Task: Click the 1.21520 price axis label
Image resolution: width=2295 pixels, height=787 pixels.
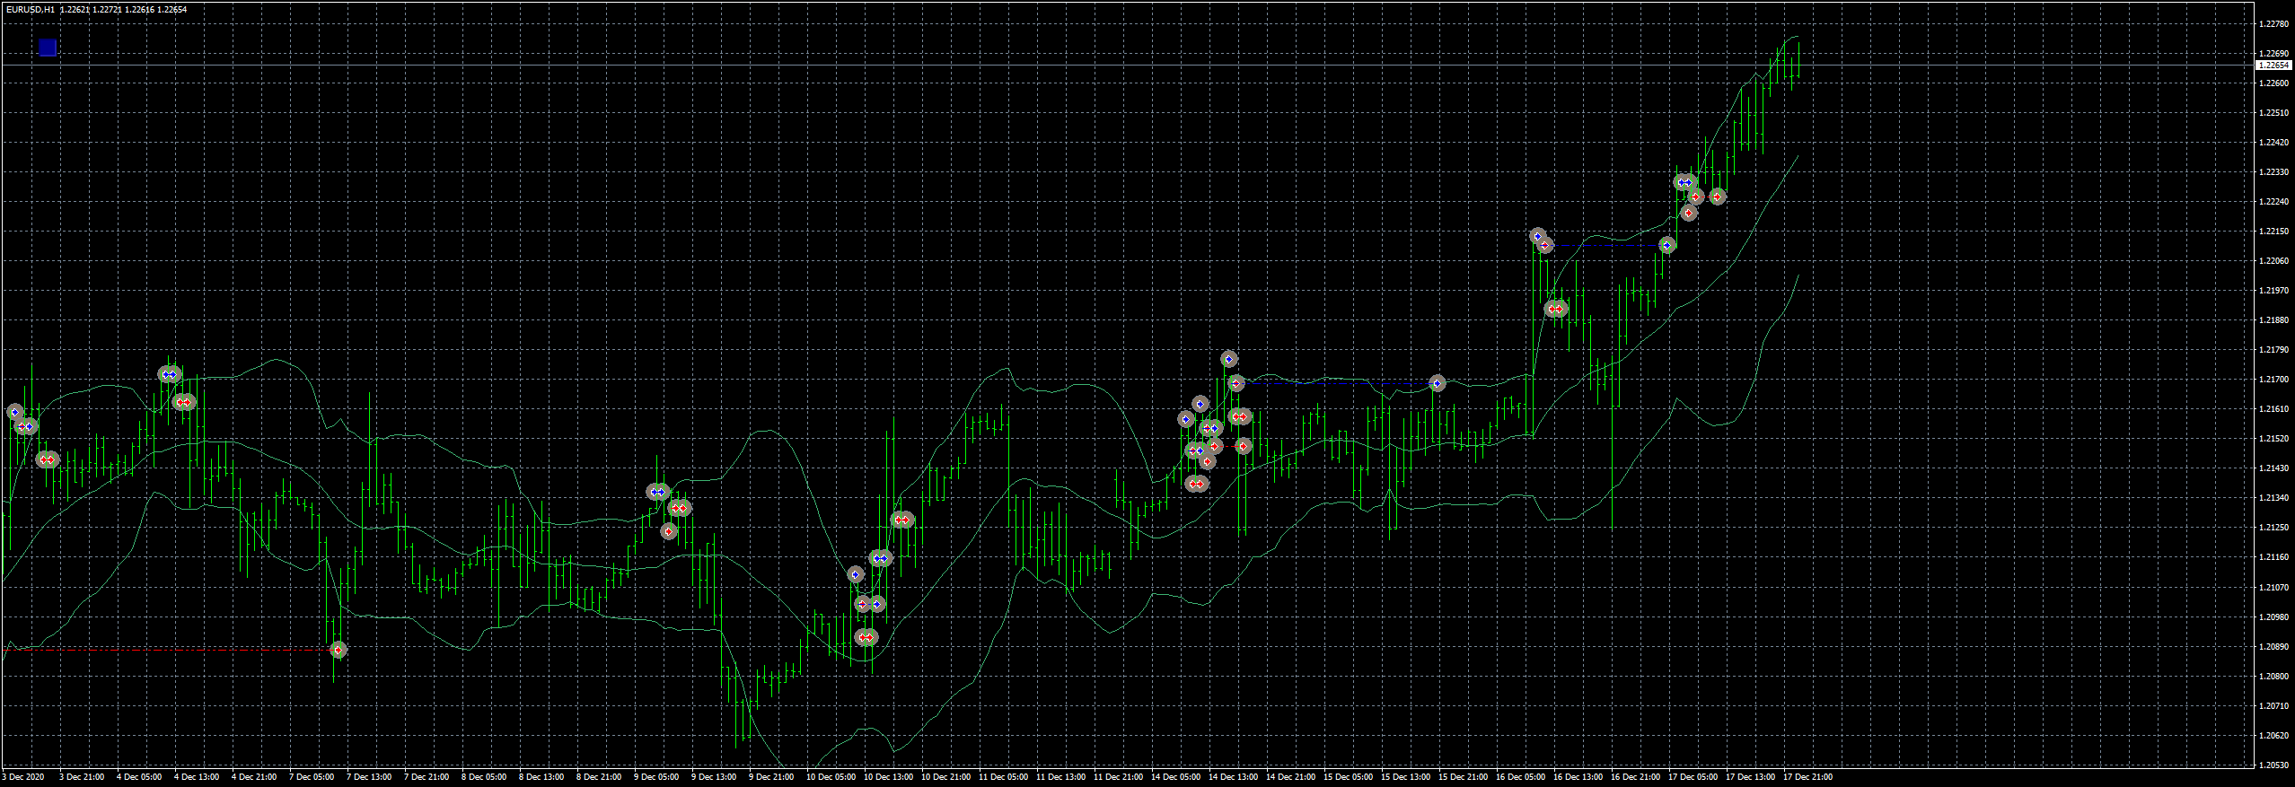Action: (x=2272, y=439)
